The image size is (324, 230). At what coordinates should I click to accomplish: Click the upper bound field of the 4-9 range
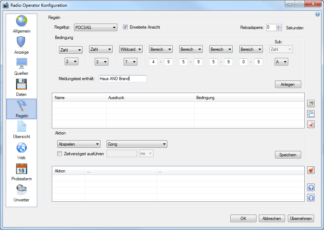168,62
